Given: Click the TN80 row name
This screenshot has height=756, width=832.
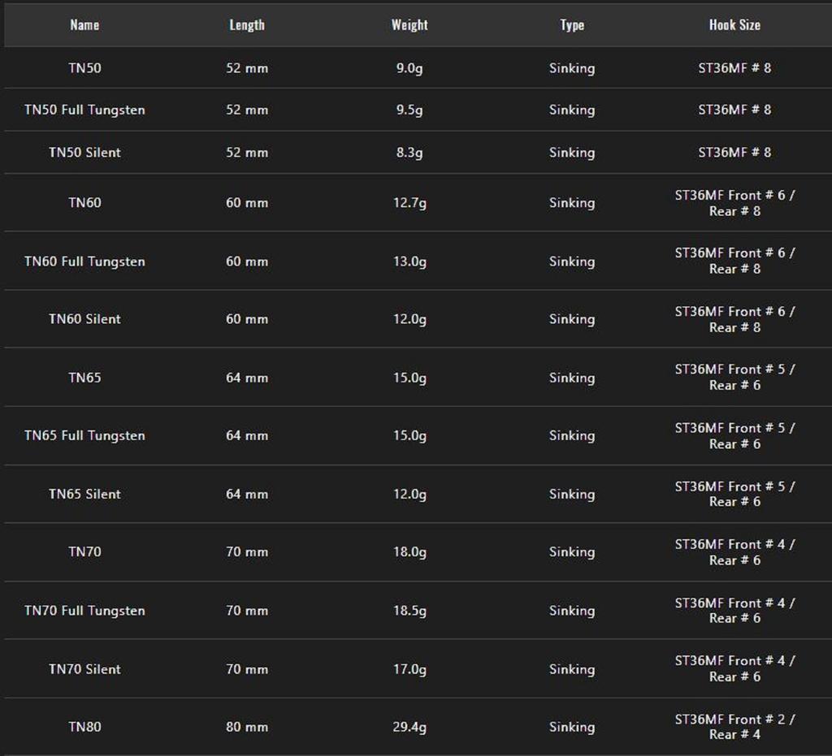Looking at the screenshot, I should (84, 727).
